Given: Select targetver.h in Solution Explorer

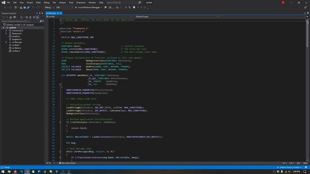Looking at the screenshot, I should (17, 39).
